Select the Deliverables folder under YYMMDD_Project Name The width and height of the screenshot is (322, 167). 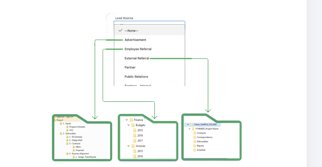pos(202,141)
